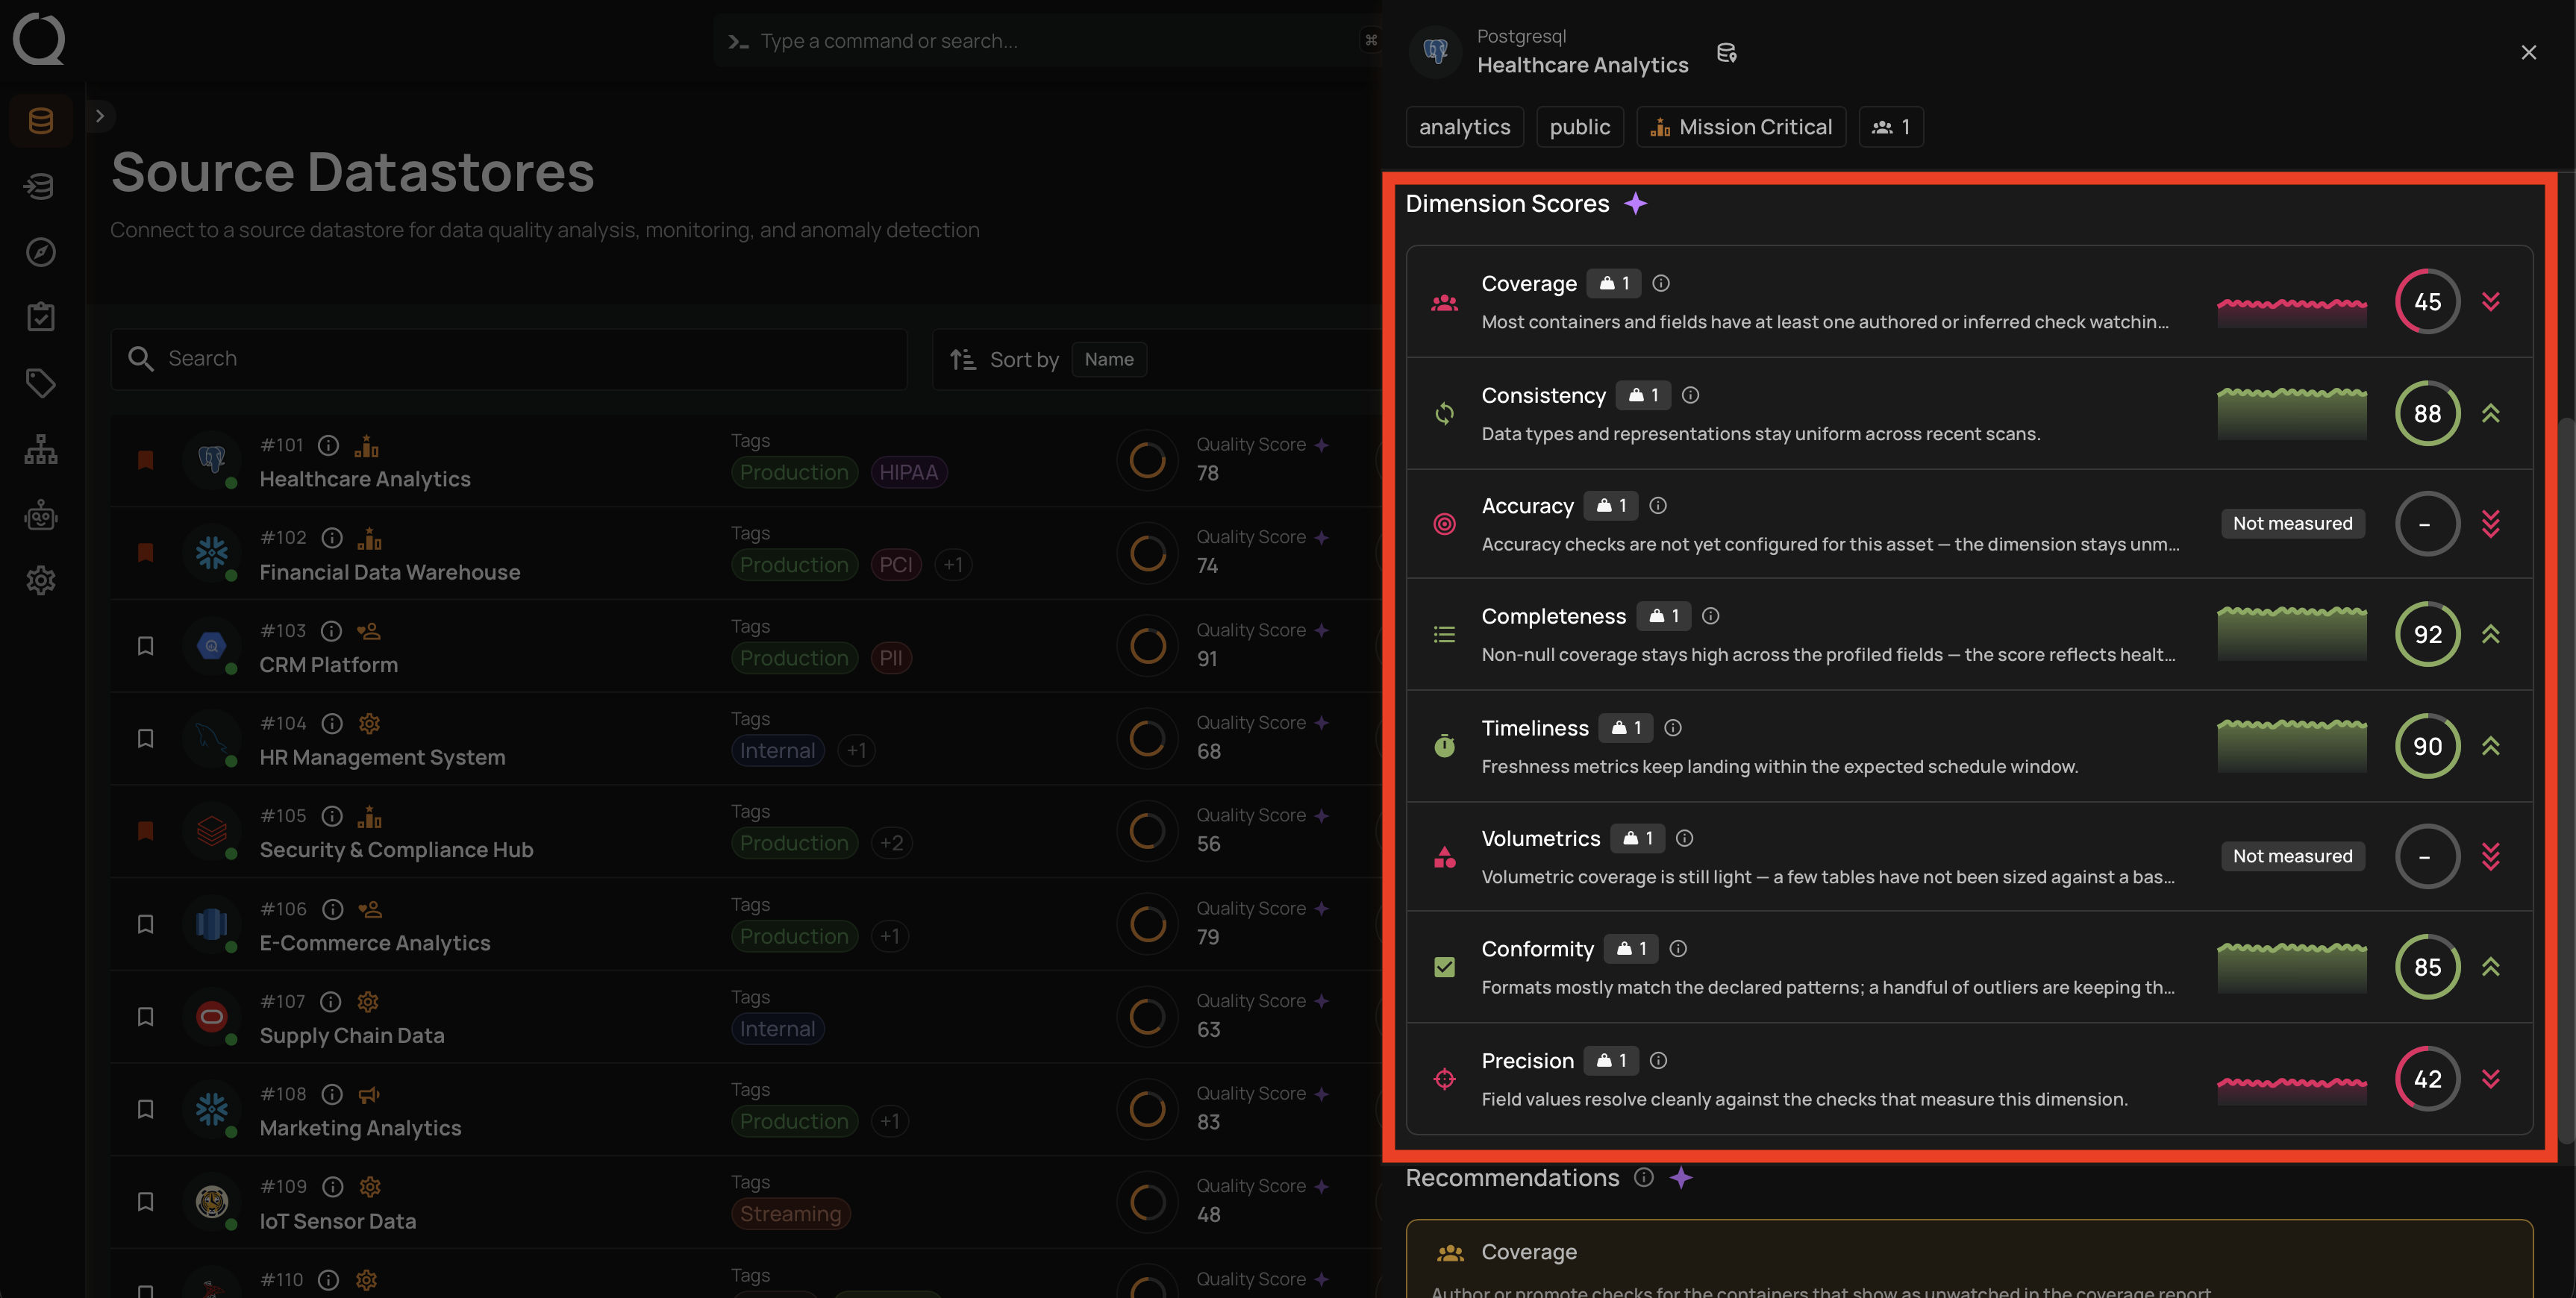2576x1298 pixels.
Task: Toggle bookmark for IoT Sensor Data
Action: point(146,1202)
